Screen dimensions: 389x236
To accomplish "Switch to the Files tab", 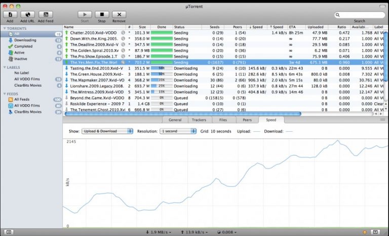I will click(x=223, y=120).
